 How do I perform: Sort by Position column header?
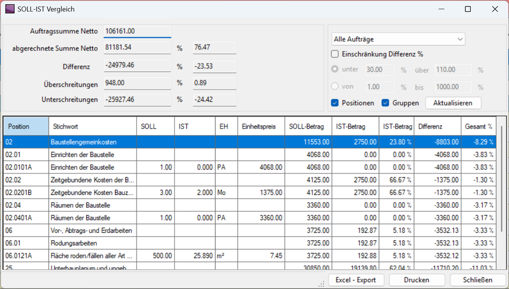point(25,126)
